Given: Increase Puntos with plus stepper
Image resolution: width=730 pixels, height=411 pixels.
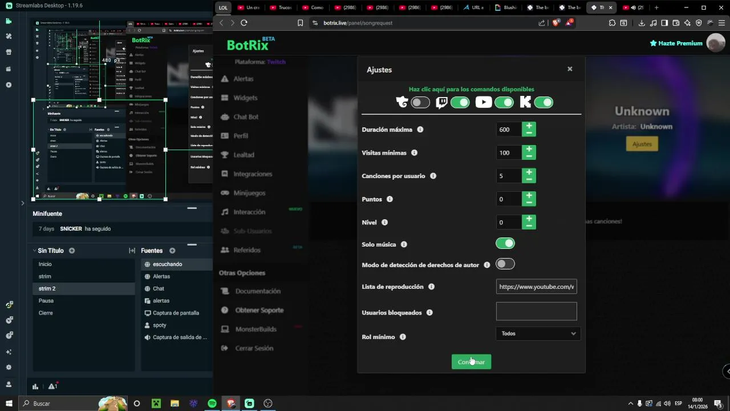Looking at the screenshot, I should click(529, 195).
